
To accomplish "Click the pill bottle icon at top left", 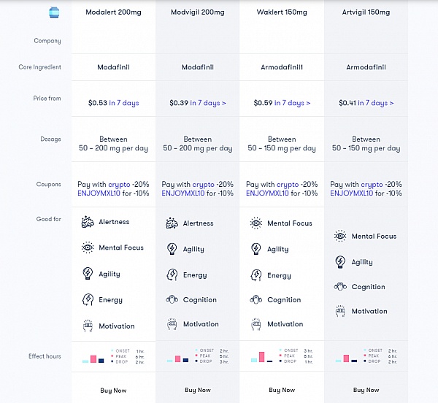I will 54,12.
